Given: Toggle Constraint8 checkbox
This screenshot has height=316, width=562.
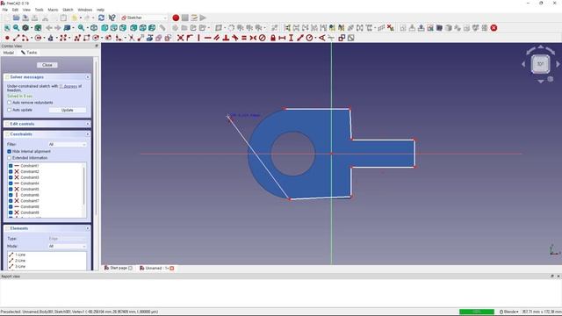Looking at the screenshot, I should click(x=11, y=207).
